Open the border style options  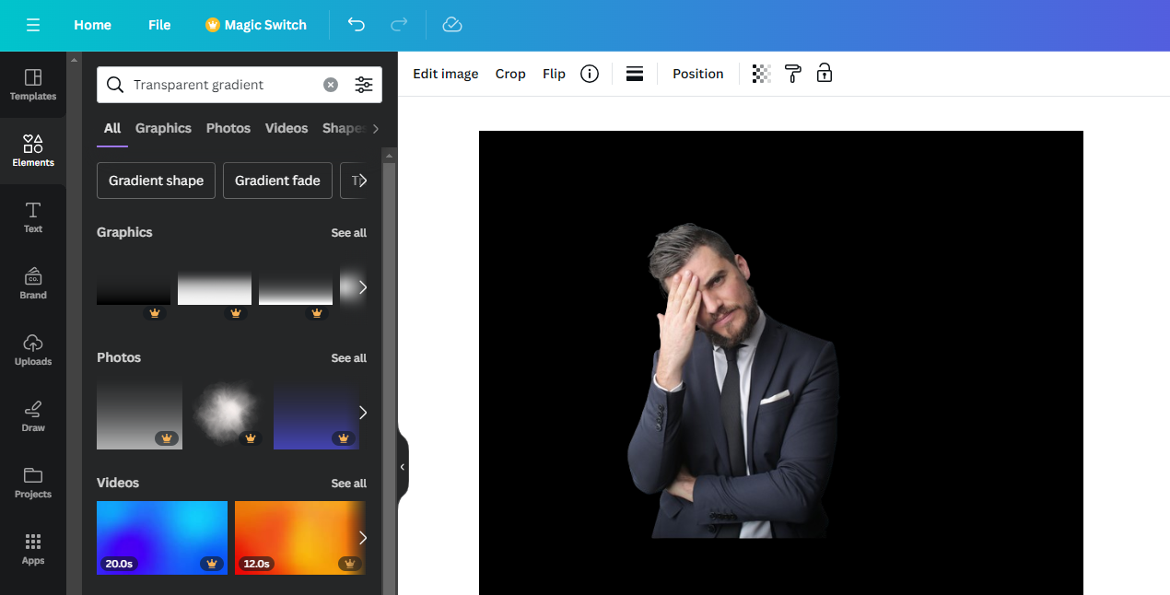tap(635, 74)
